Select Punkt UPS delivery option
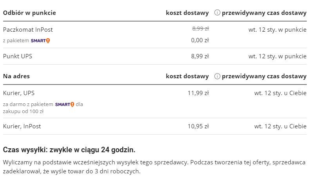 [18, 56]
